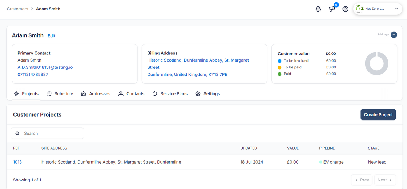Click the Customers breadcrumb link
Screen dimensions: 407x189
(x=17, y=9)
